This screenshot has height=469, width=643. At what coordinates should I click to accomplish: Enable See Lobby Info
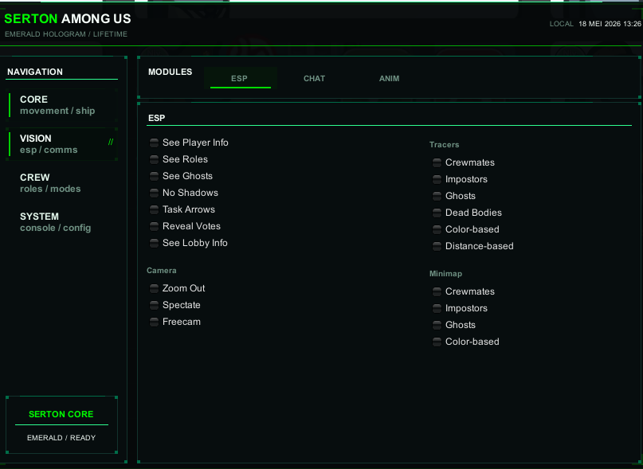tap(155, 243)
